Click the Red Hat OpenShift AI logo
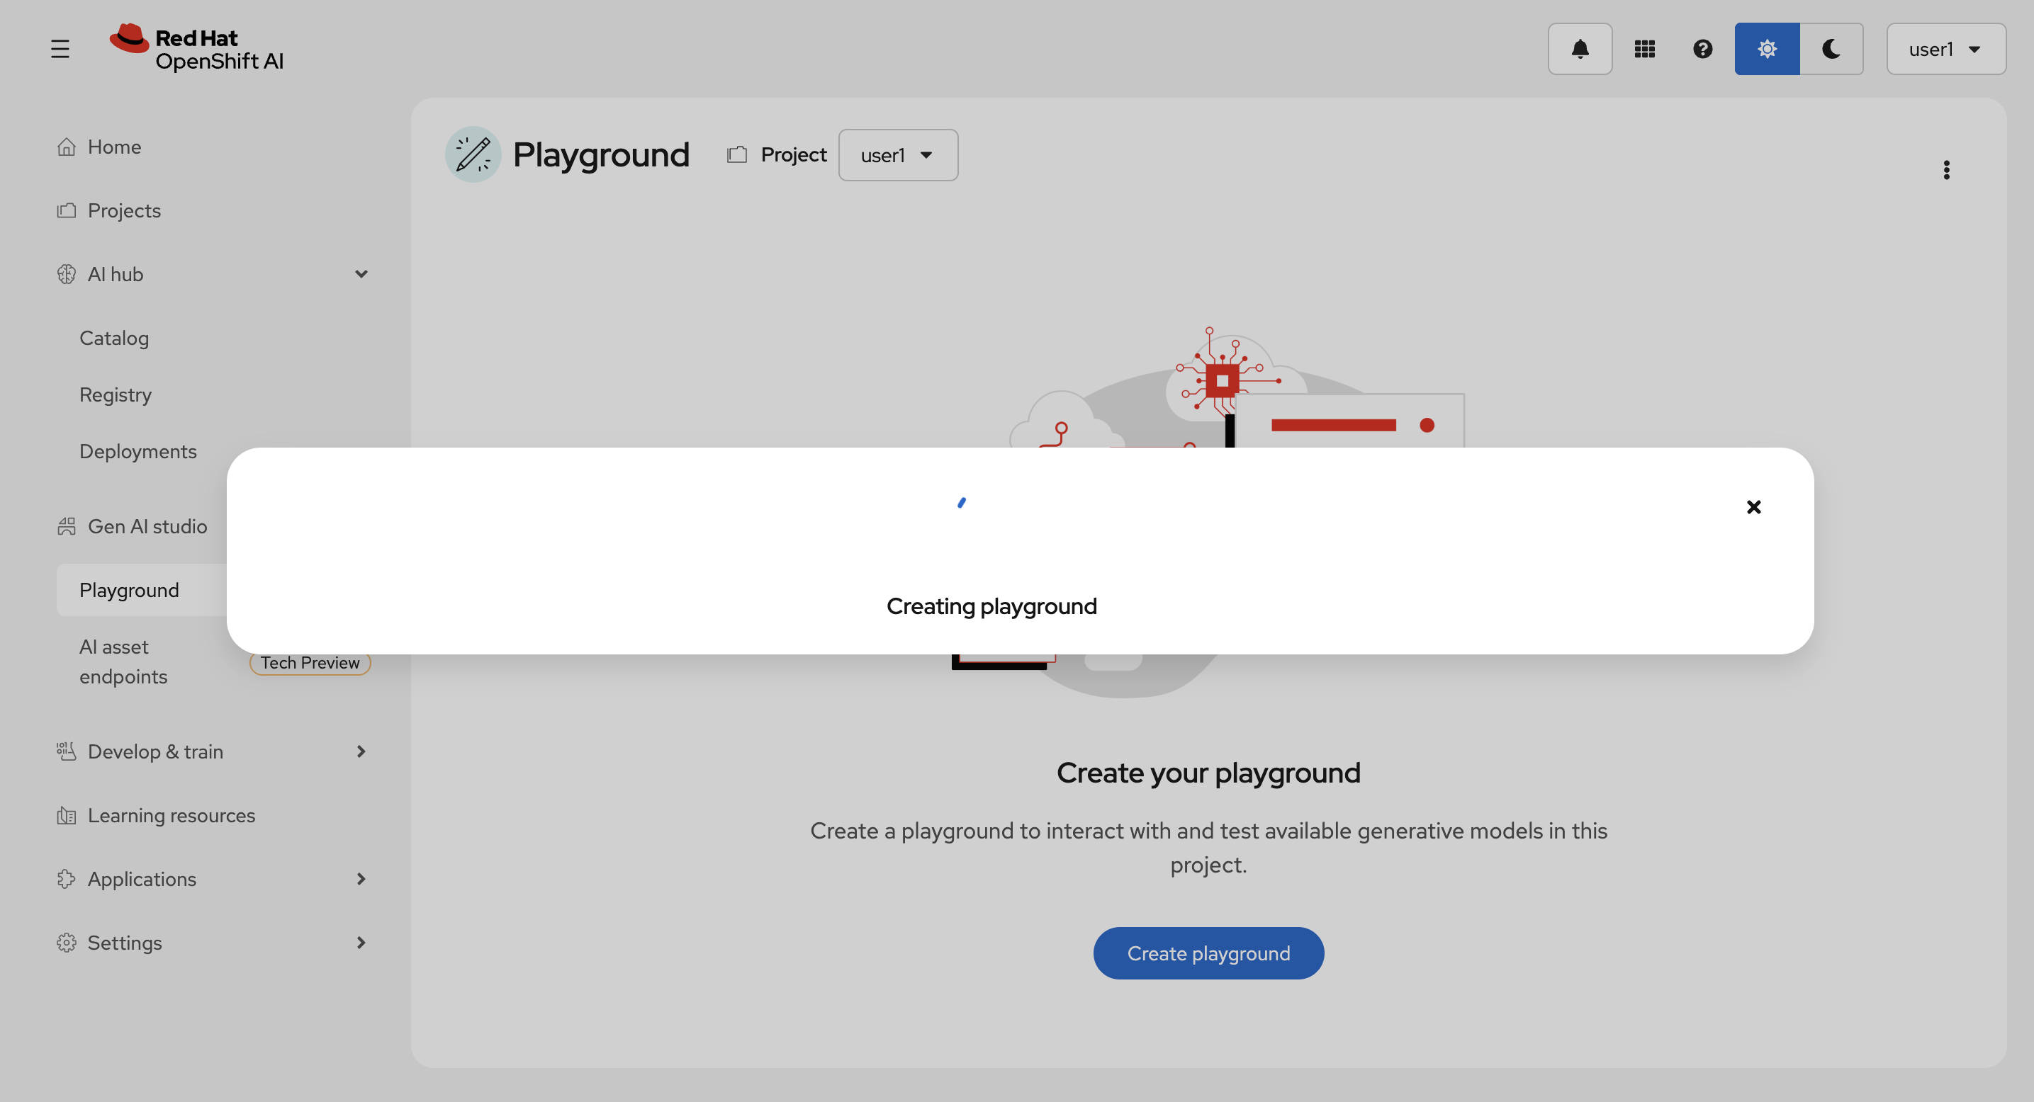 [x=196, y=48]
